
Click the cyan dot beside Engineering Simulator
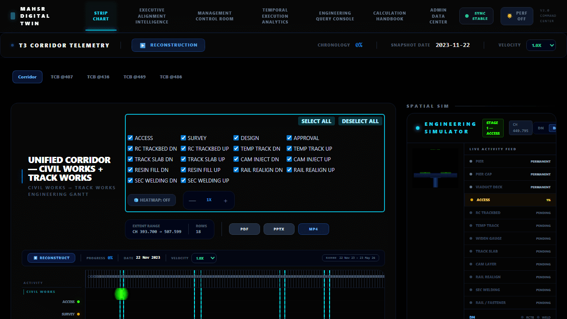[418, 128]
